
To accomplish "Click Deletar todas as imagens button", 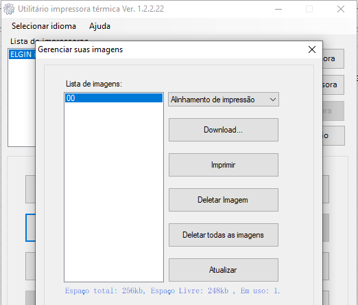I will pos(224,235).
